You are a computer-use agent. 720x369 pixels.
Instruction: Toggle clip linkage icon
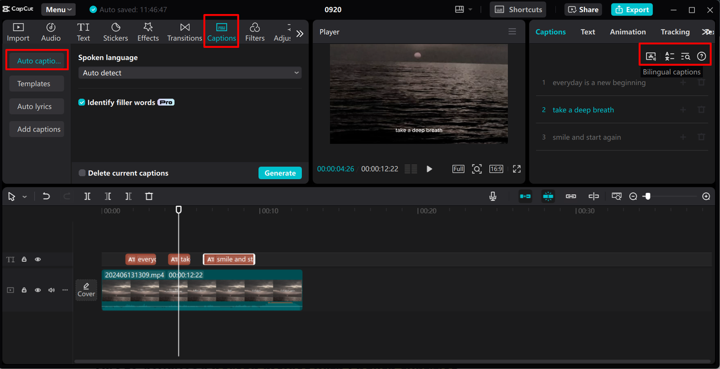click(x=571, y=196)
